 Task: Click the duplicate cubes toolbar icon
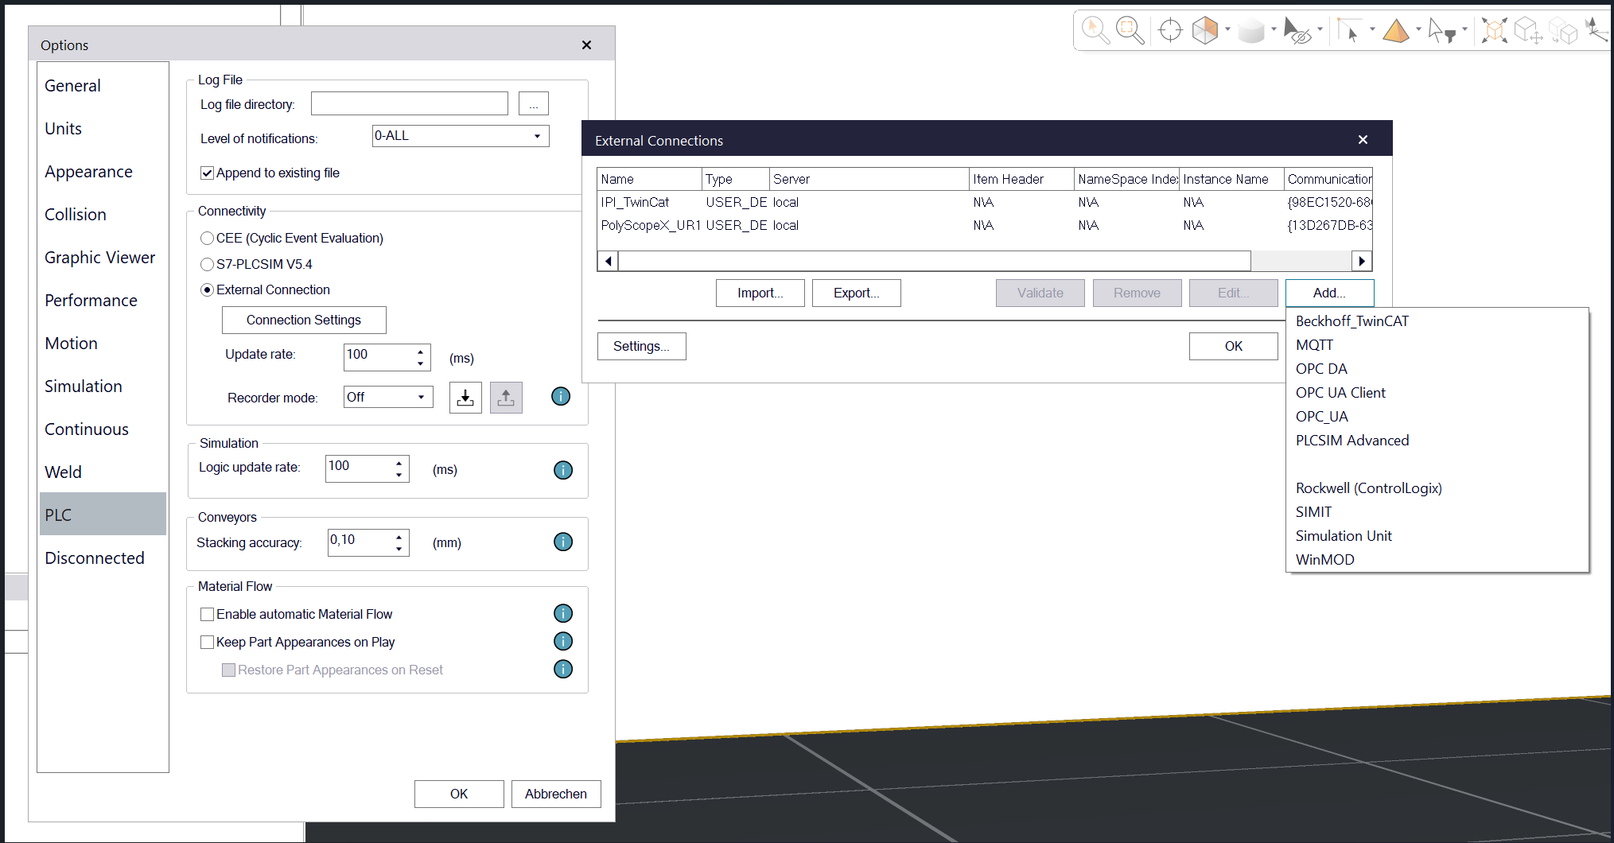click(1564, 31)
